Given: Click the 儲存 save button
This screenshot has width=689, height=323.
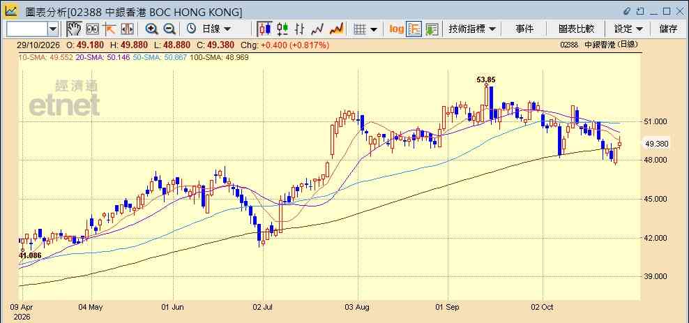Looking at the screenshot, I should [x=668, y=29].
